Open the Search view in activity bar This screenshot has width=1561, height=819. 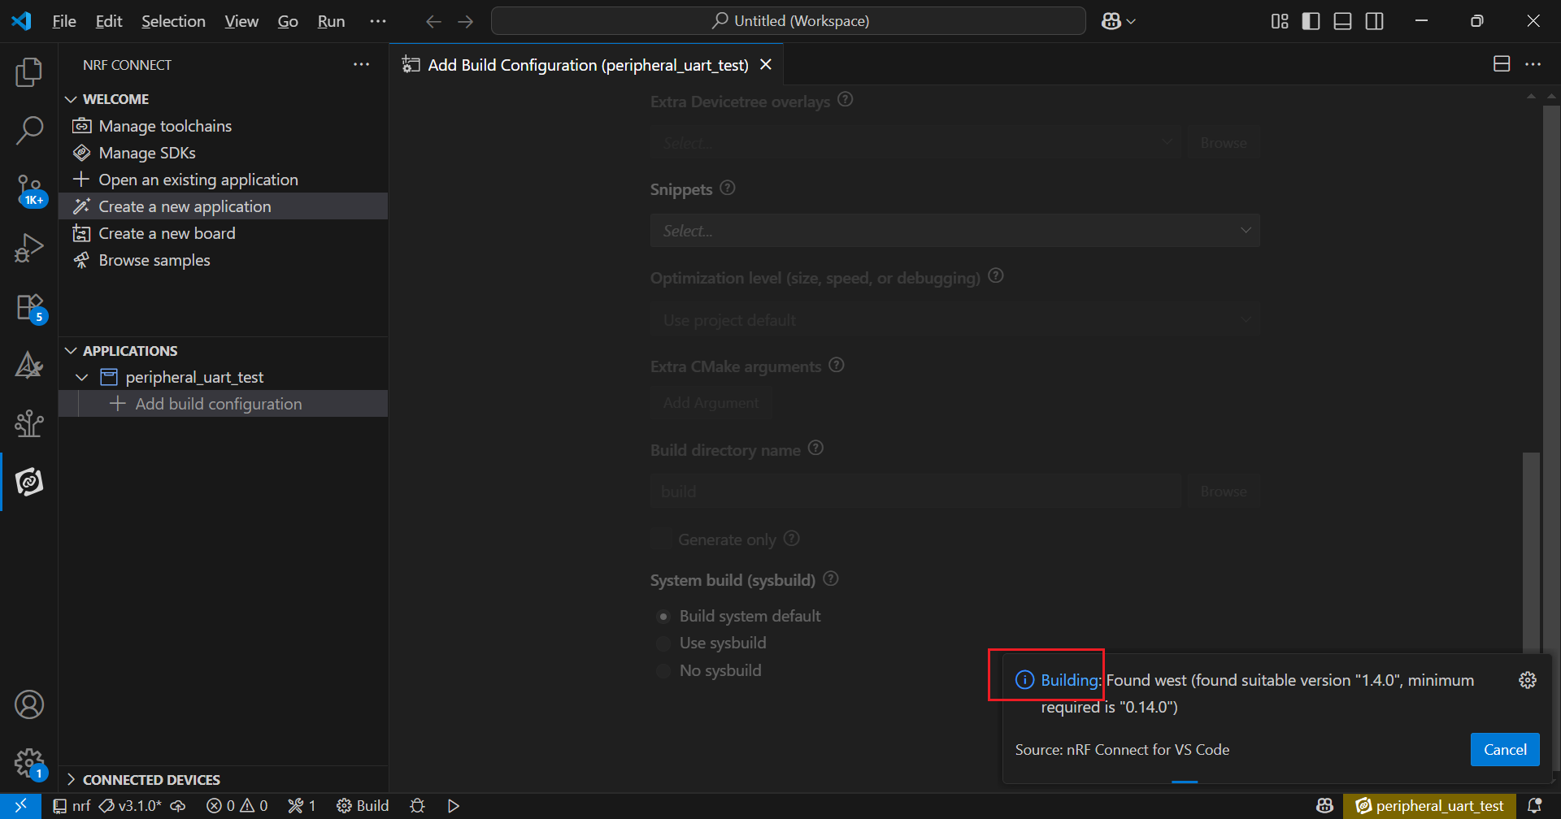point(29,130)
